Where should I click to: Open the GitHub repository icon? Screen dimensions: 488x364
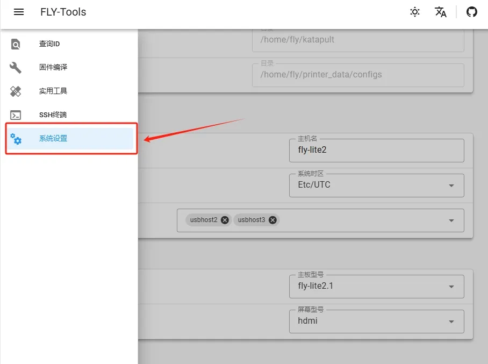472,12
